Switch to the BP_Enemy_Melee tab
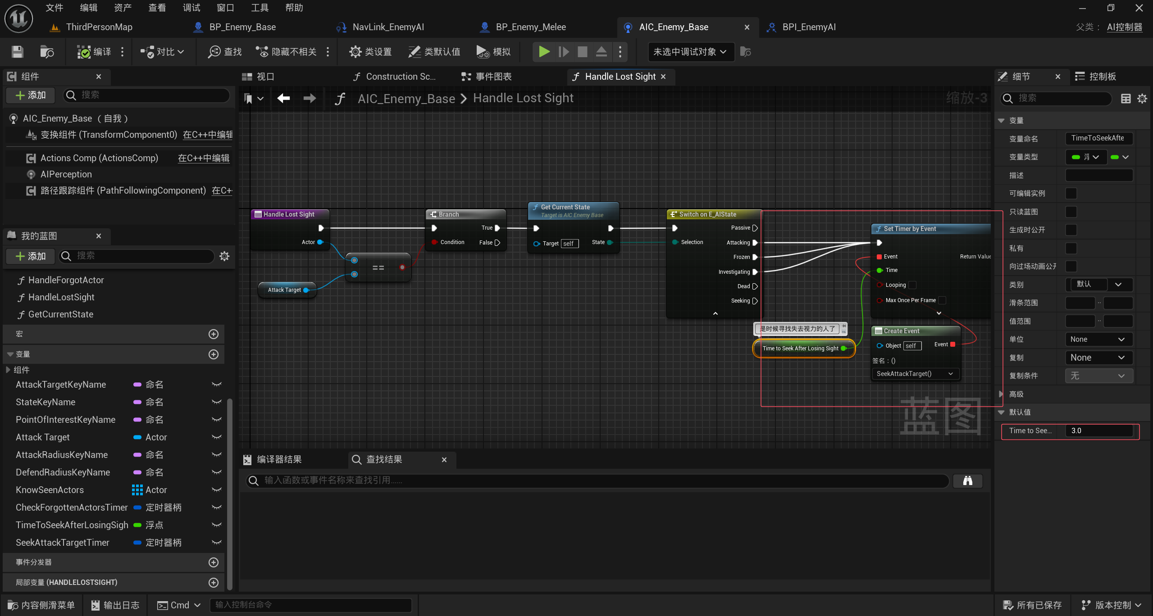The height and width of the screenshot is (616, 1153). (x=530, y=27)
